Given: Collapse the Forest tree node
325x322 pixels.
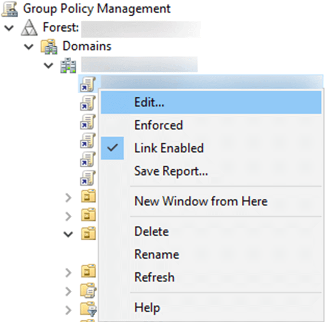Looking at the screenshot, I should (9, 28).
